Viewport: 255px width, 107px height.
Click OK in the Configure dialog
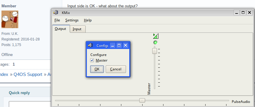click(x=97, y=69)
